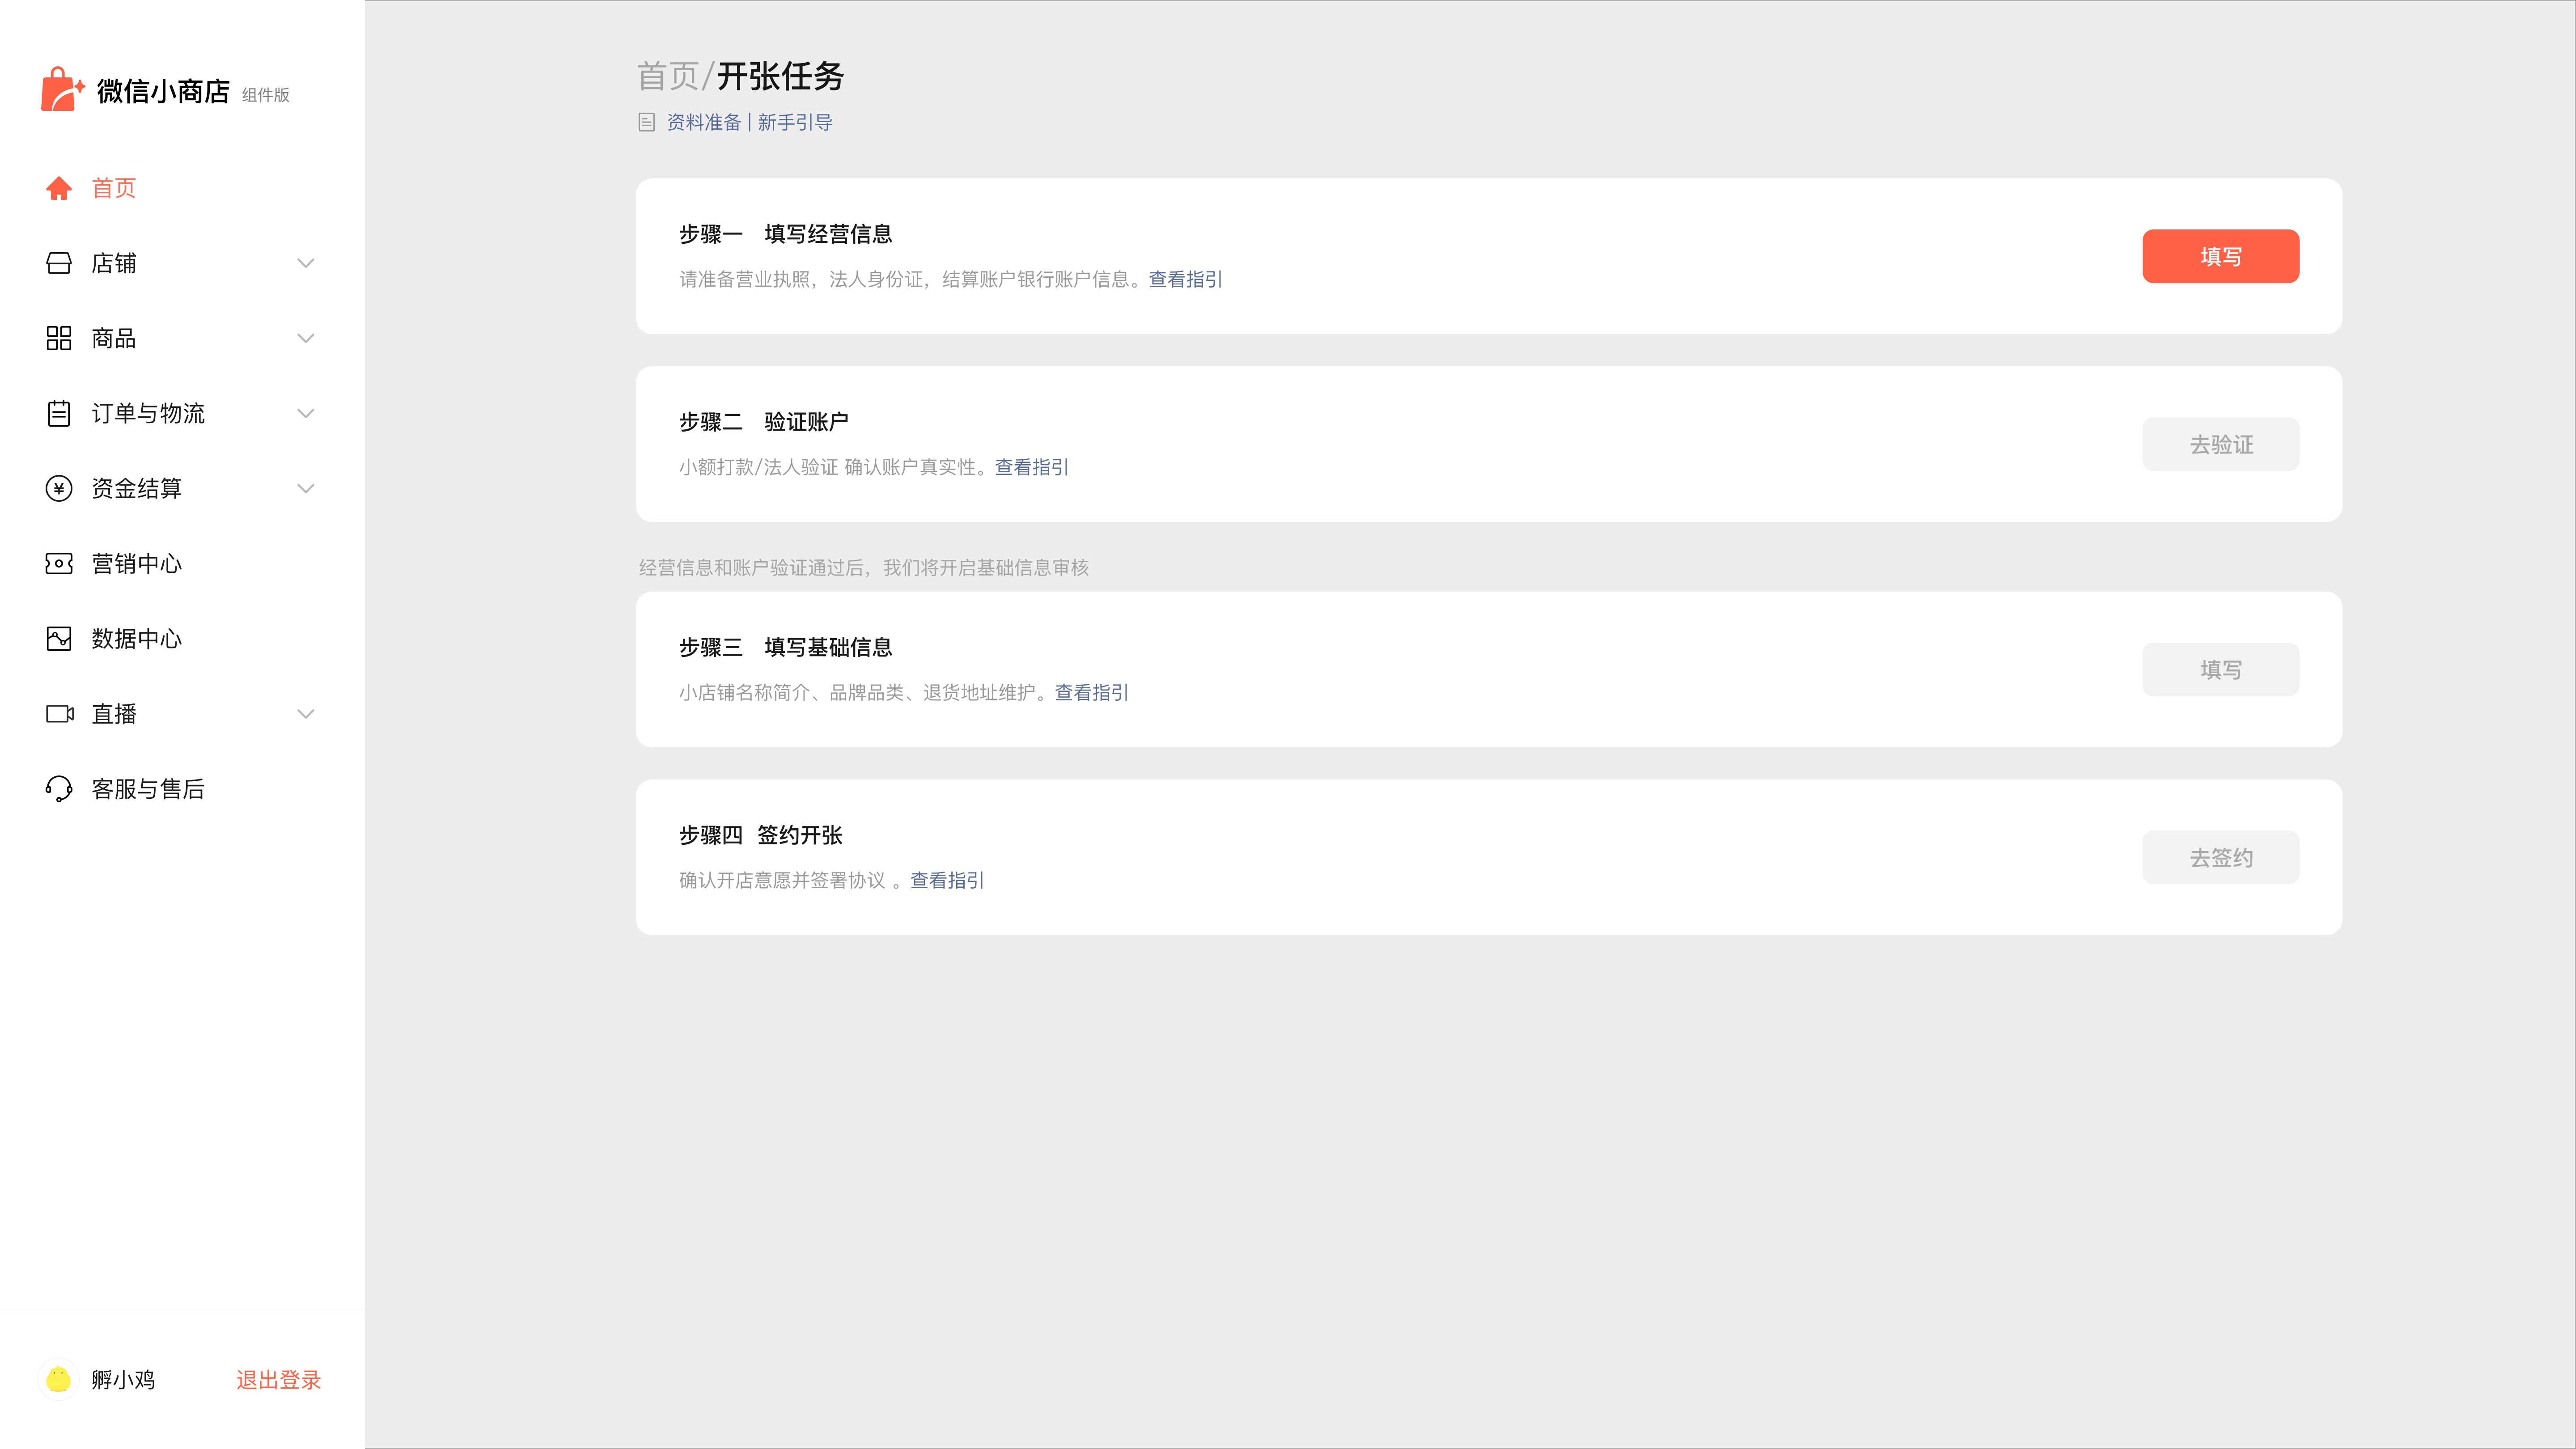Click 退出登录 to log out
The width and height of the screenshot is (2576, 1449).
click(x=278, y=1380)
